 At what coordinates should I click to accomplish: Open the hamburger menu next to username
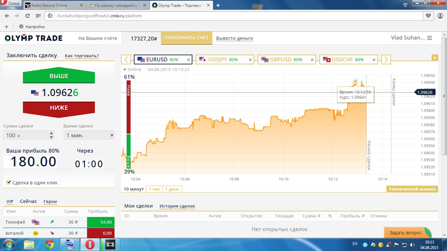[430, 38]
